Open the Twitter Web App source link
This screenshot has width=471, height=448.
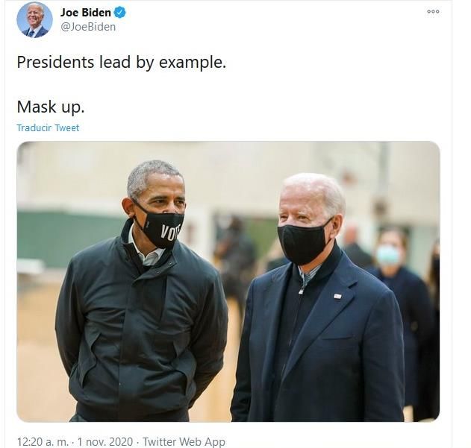184,442
